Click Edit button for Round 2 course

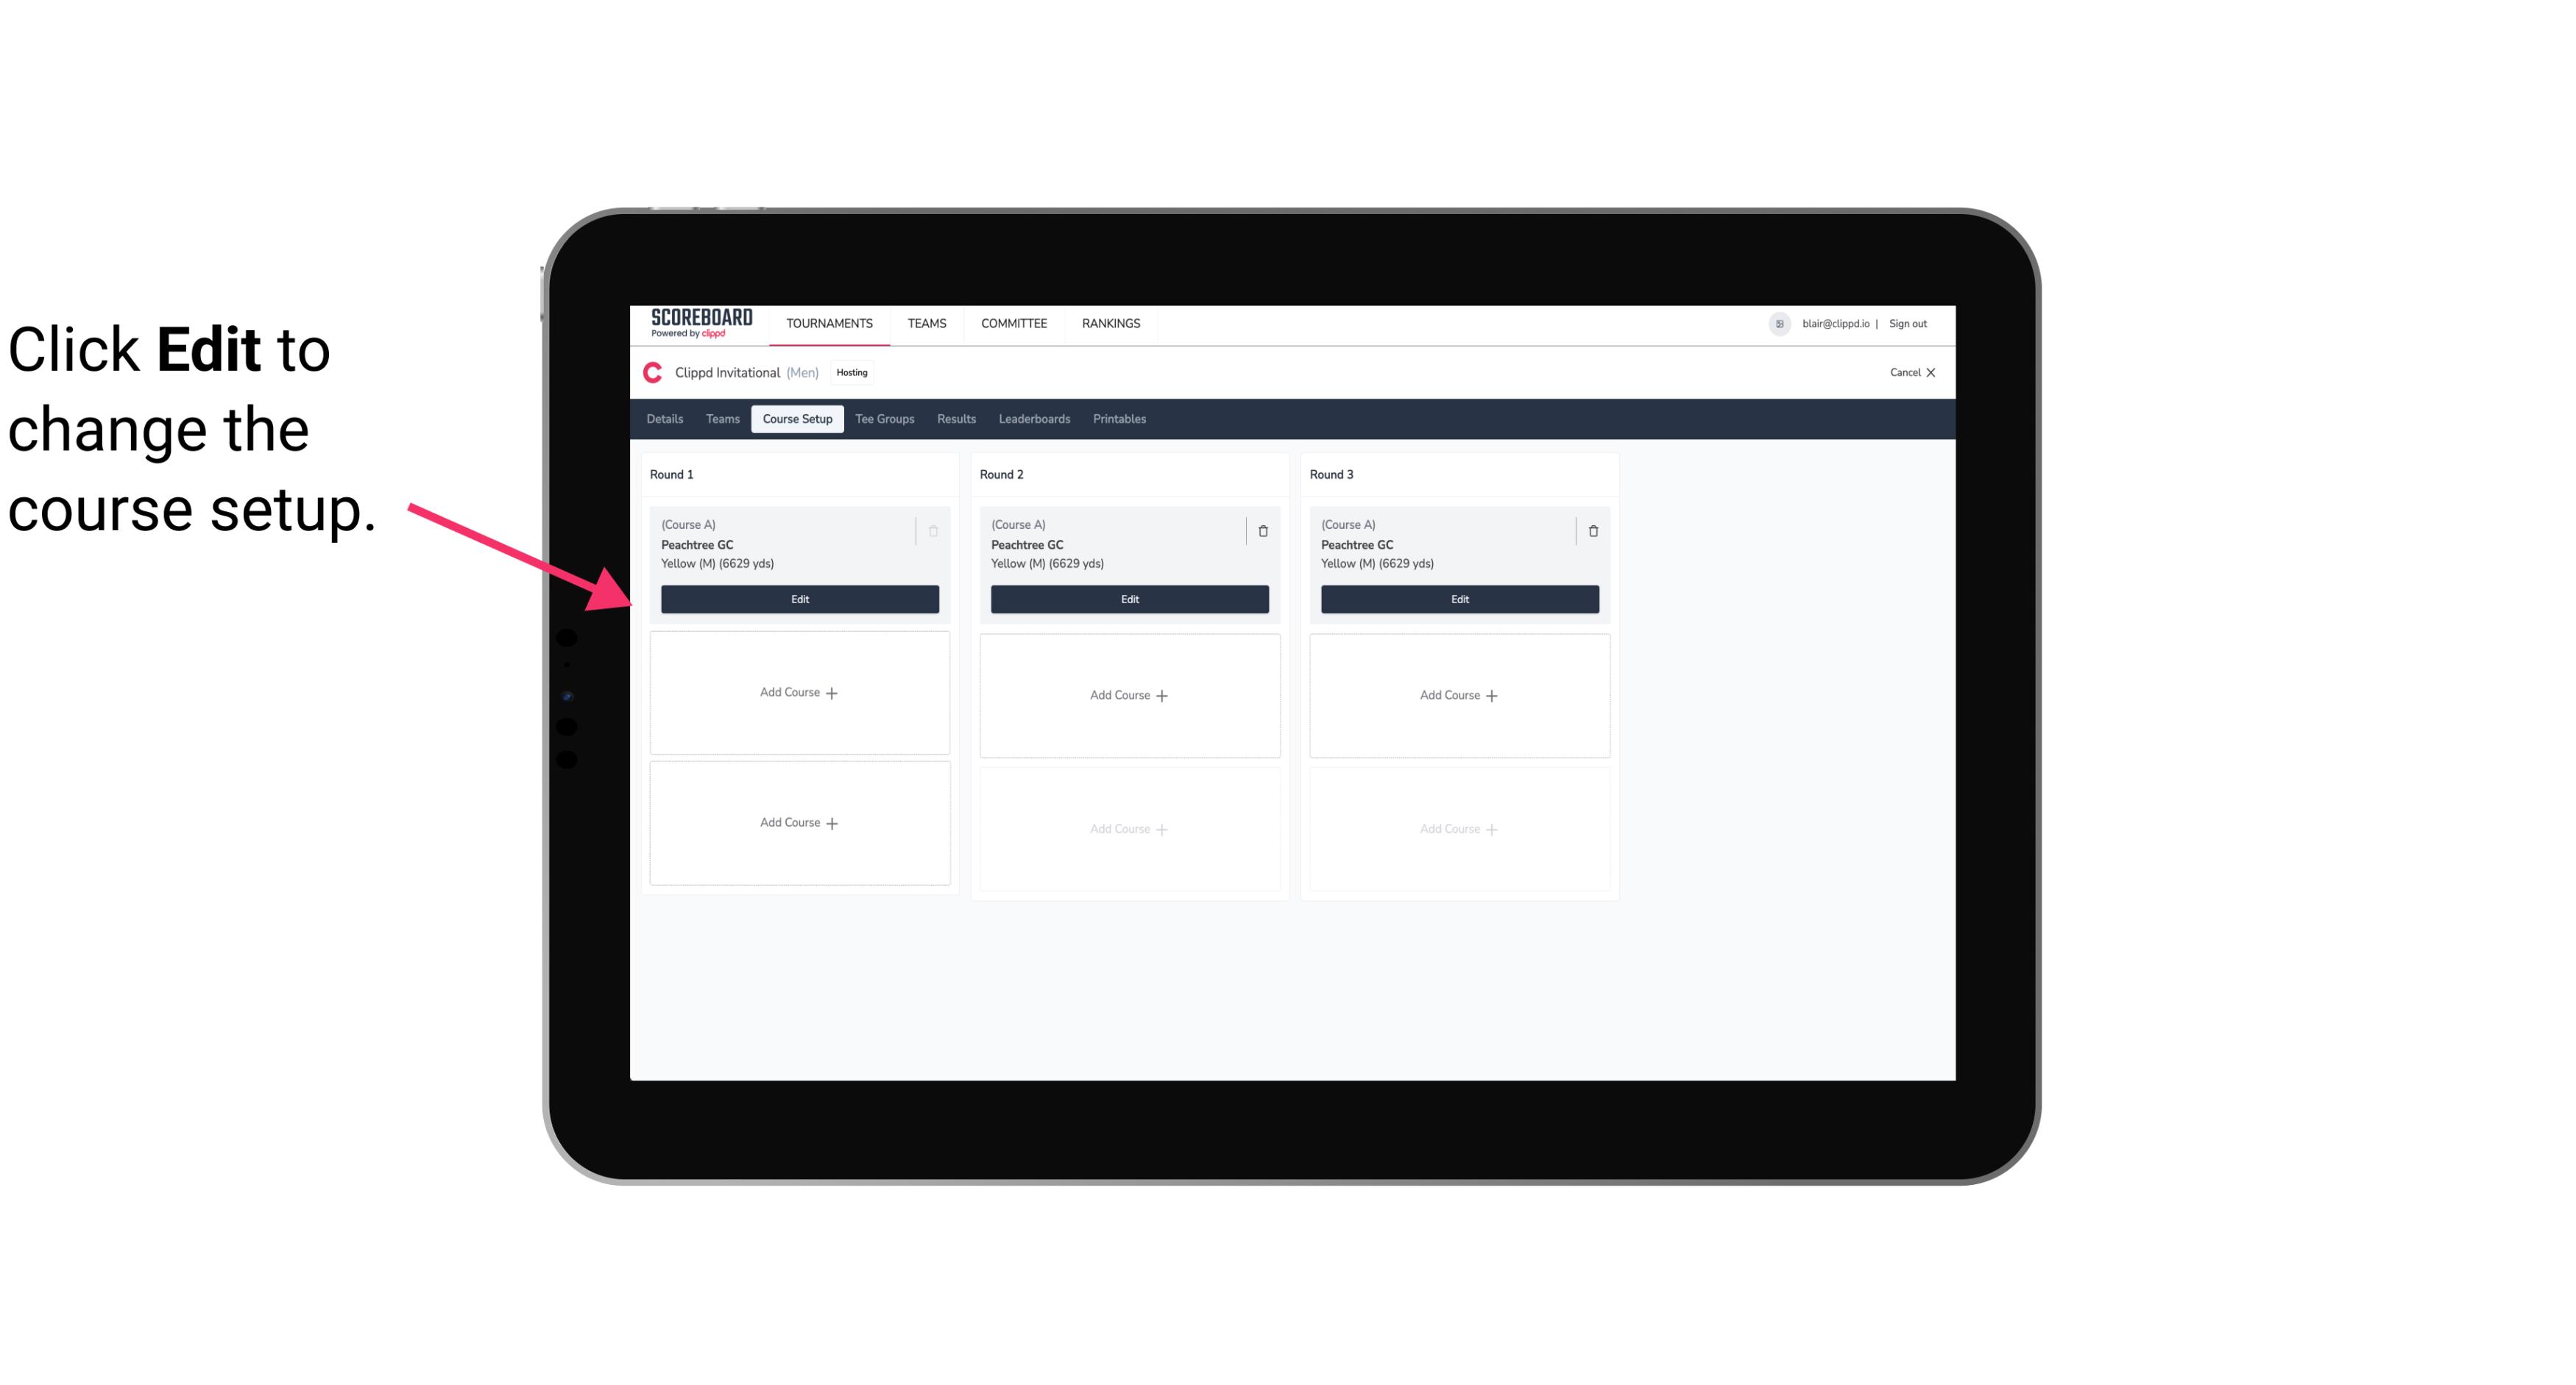tap(1128, 597)
